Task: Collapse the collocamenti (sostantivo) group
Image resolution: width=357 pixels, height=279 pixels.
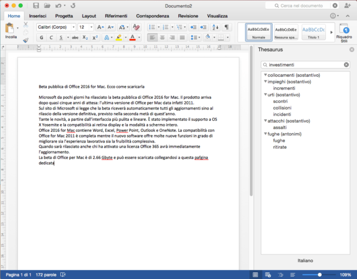Action: (266, 75)
